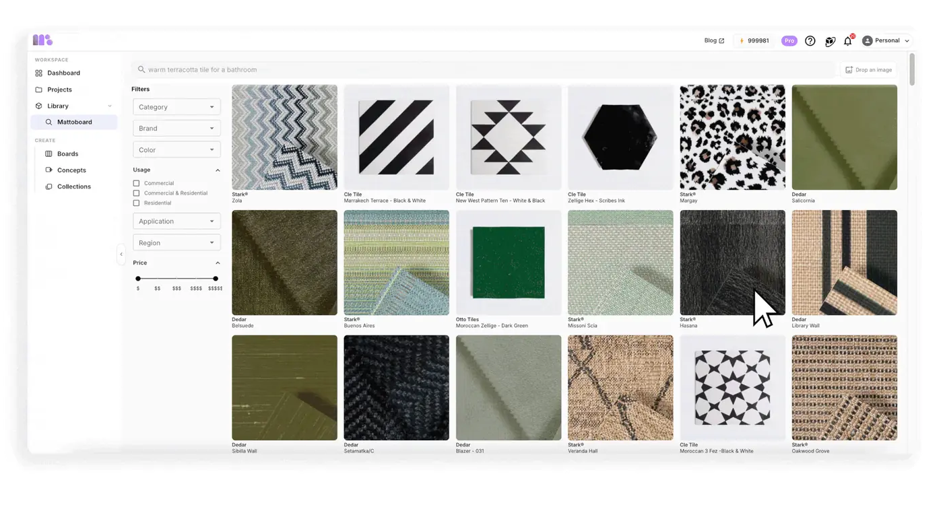Expand the Library sidebar chevron
The width and height of the screenshot is (943, 511).
click(x=110, y=106)
